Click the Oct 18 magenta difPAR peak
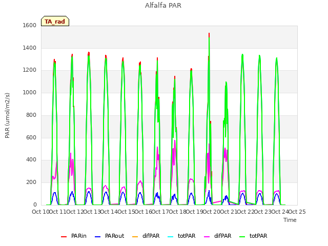This screenshot has width=328, height=246. (175, 140)
